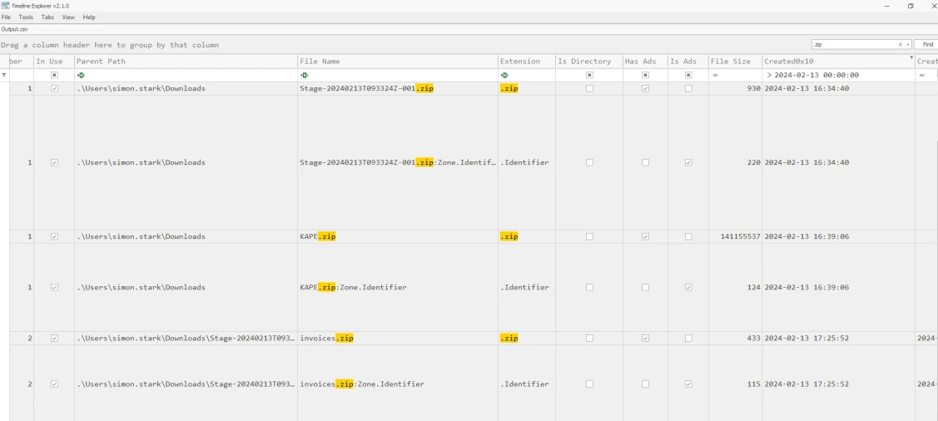The image size is (938, 421).
Task: Click into the .zip search input field
Action: tap(854, 44)
